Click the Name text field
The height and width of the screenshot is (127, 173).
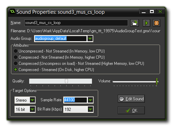tap(76, 23)
